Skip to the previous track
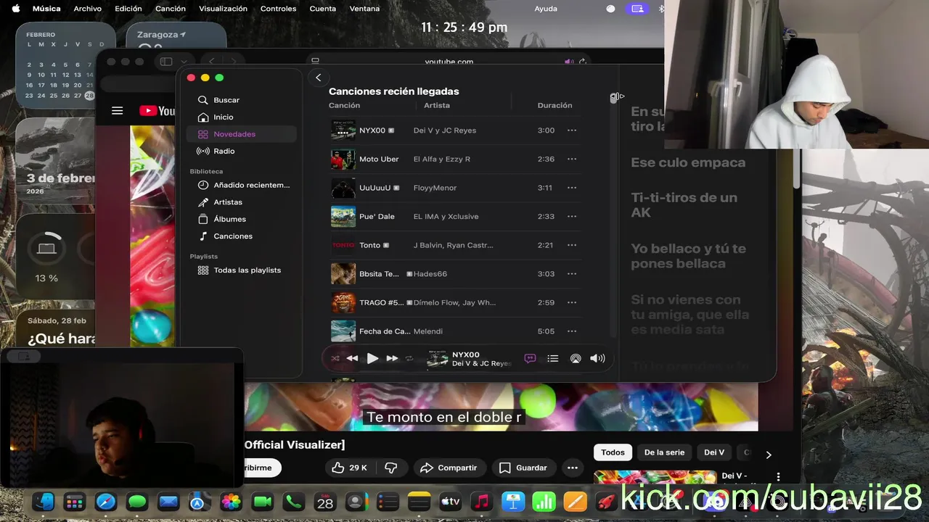Viewport: 929px width, 522px height. [x=352, y=358]
